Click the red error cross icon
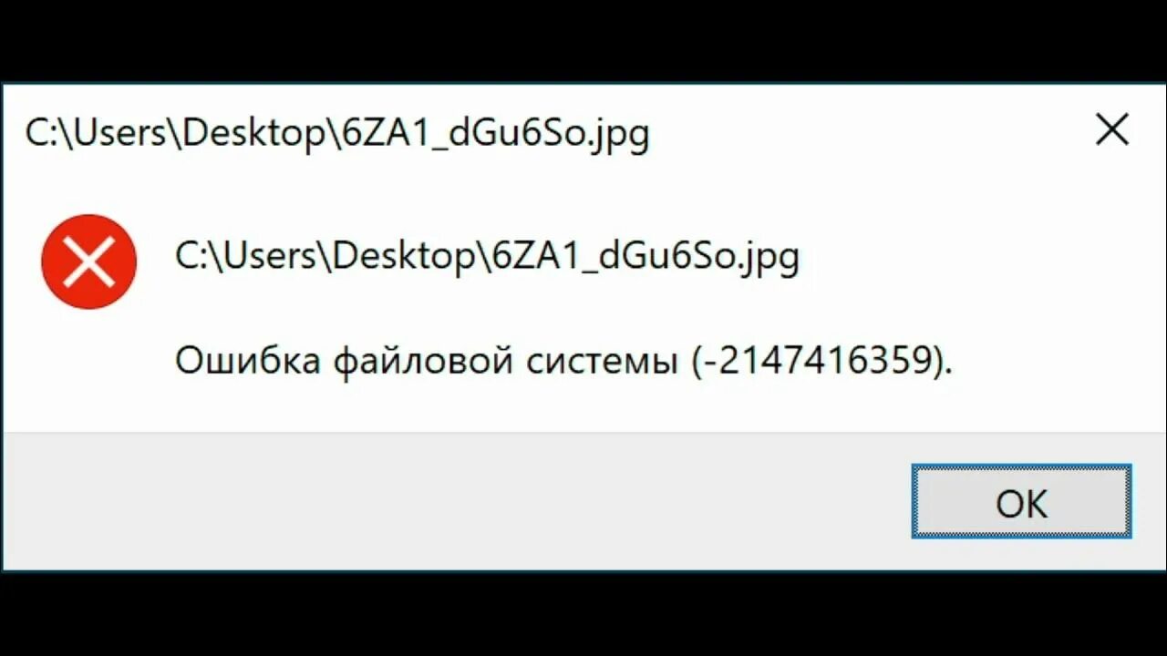The height and width of the screenshot is (656, 1167). pyautogui.click(x=88, y=261)
